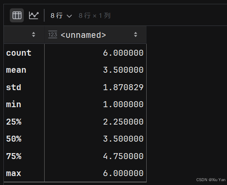Viewport: 227px width, 185px height.
Task: Click the 50% value 3.500000
Action: pos(123,139)
